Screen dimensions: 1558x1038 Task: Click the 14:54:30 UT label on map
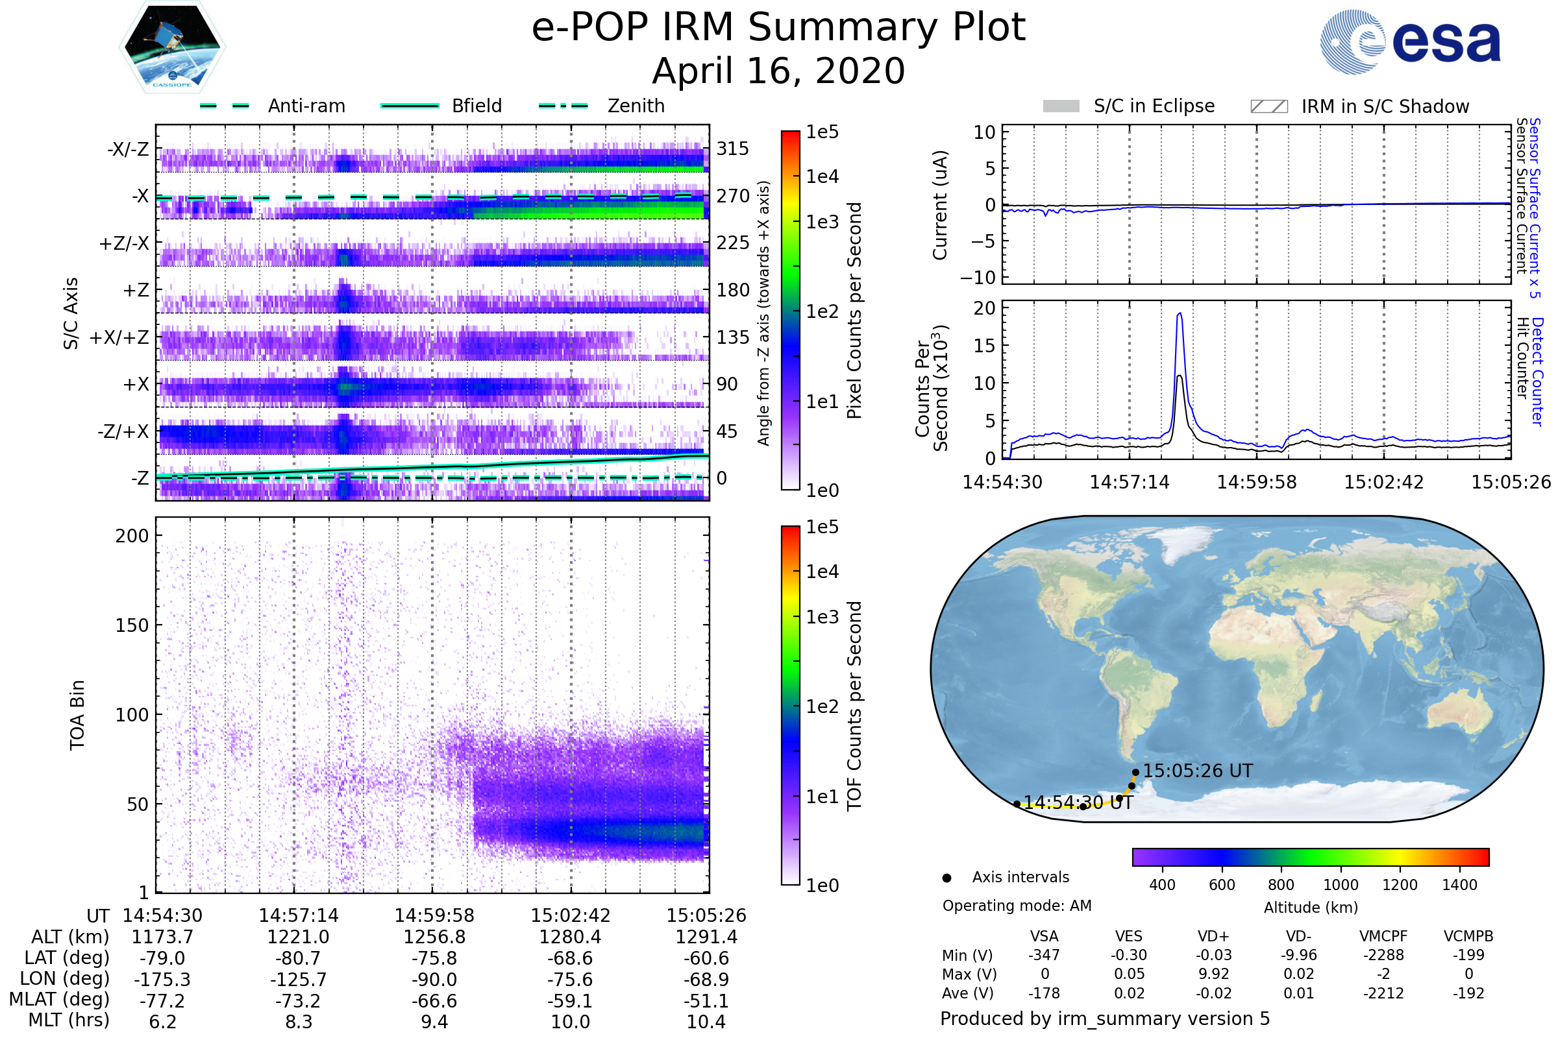pos(1078,803)
